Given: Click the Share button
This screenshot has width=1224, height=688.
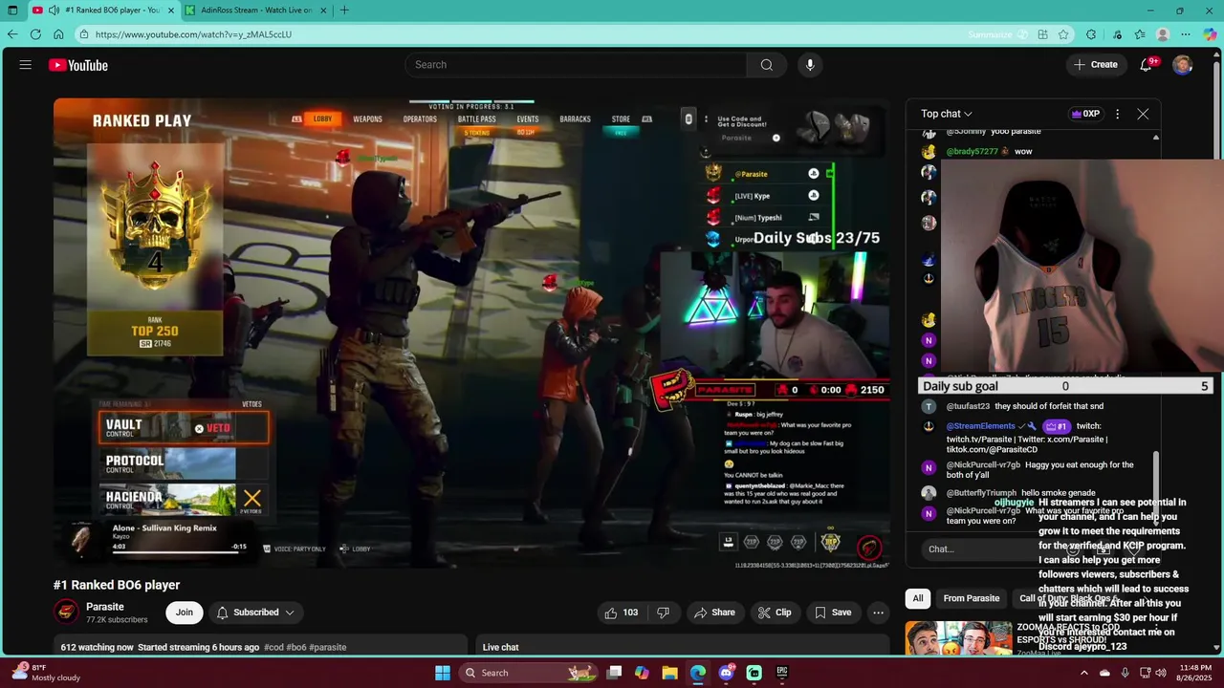Looking at the screenshot, I should [714, 613].
